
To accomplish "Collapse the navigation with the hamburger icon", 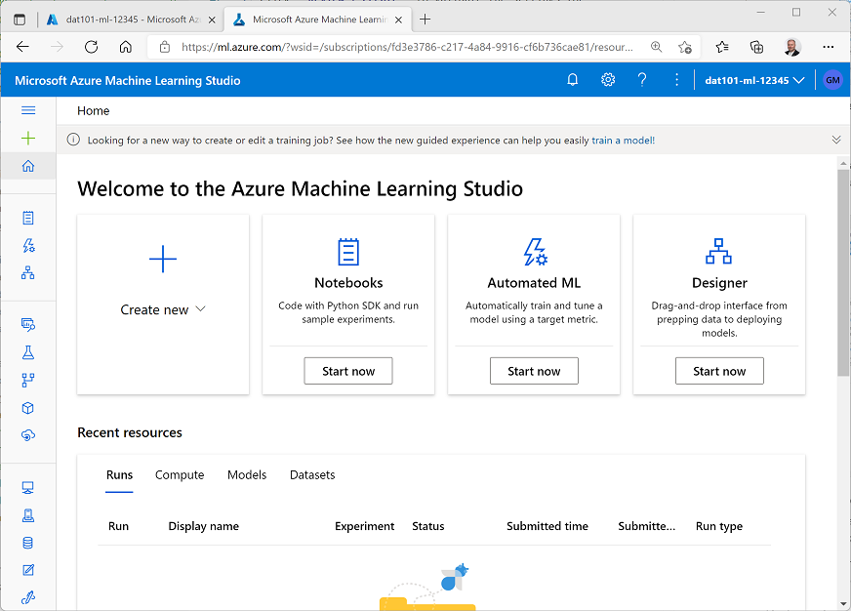I will coord(28,109).
